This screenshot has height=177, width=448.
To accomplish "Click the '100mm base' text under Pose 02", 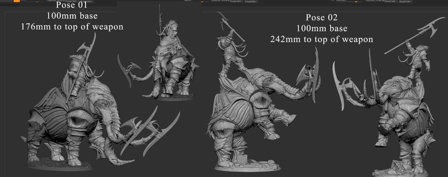I will coord(322,29).
